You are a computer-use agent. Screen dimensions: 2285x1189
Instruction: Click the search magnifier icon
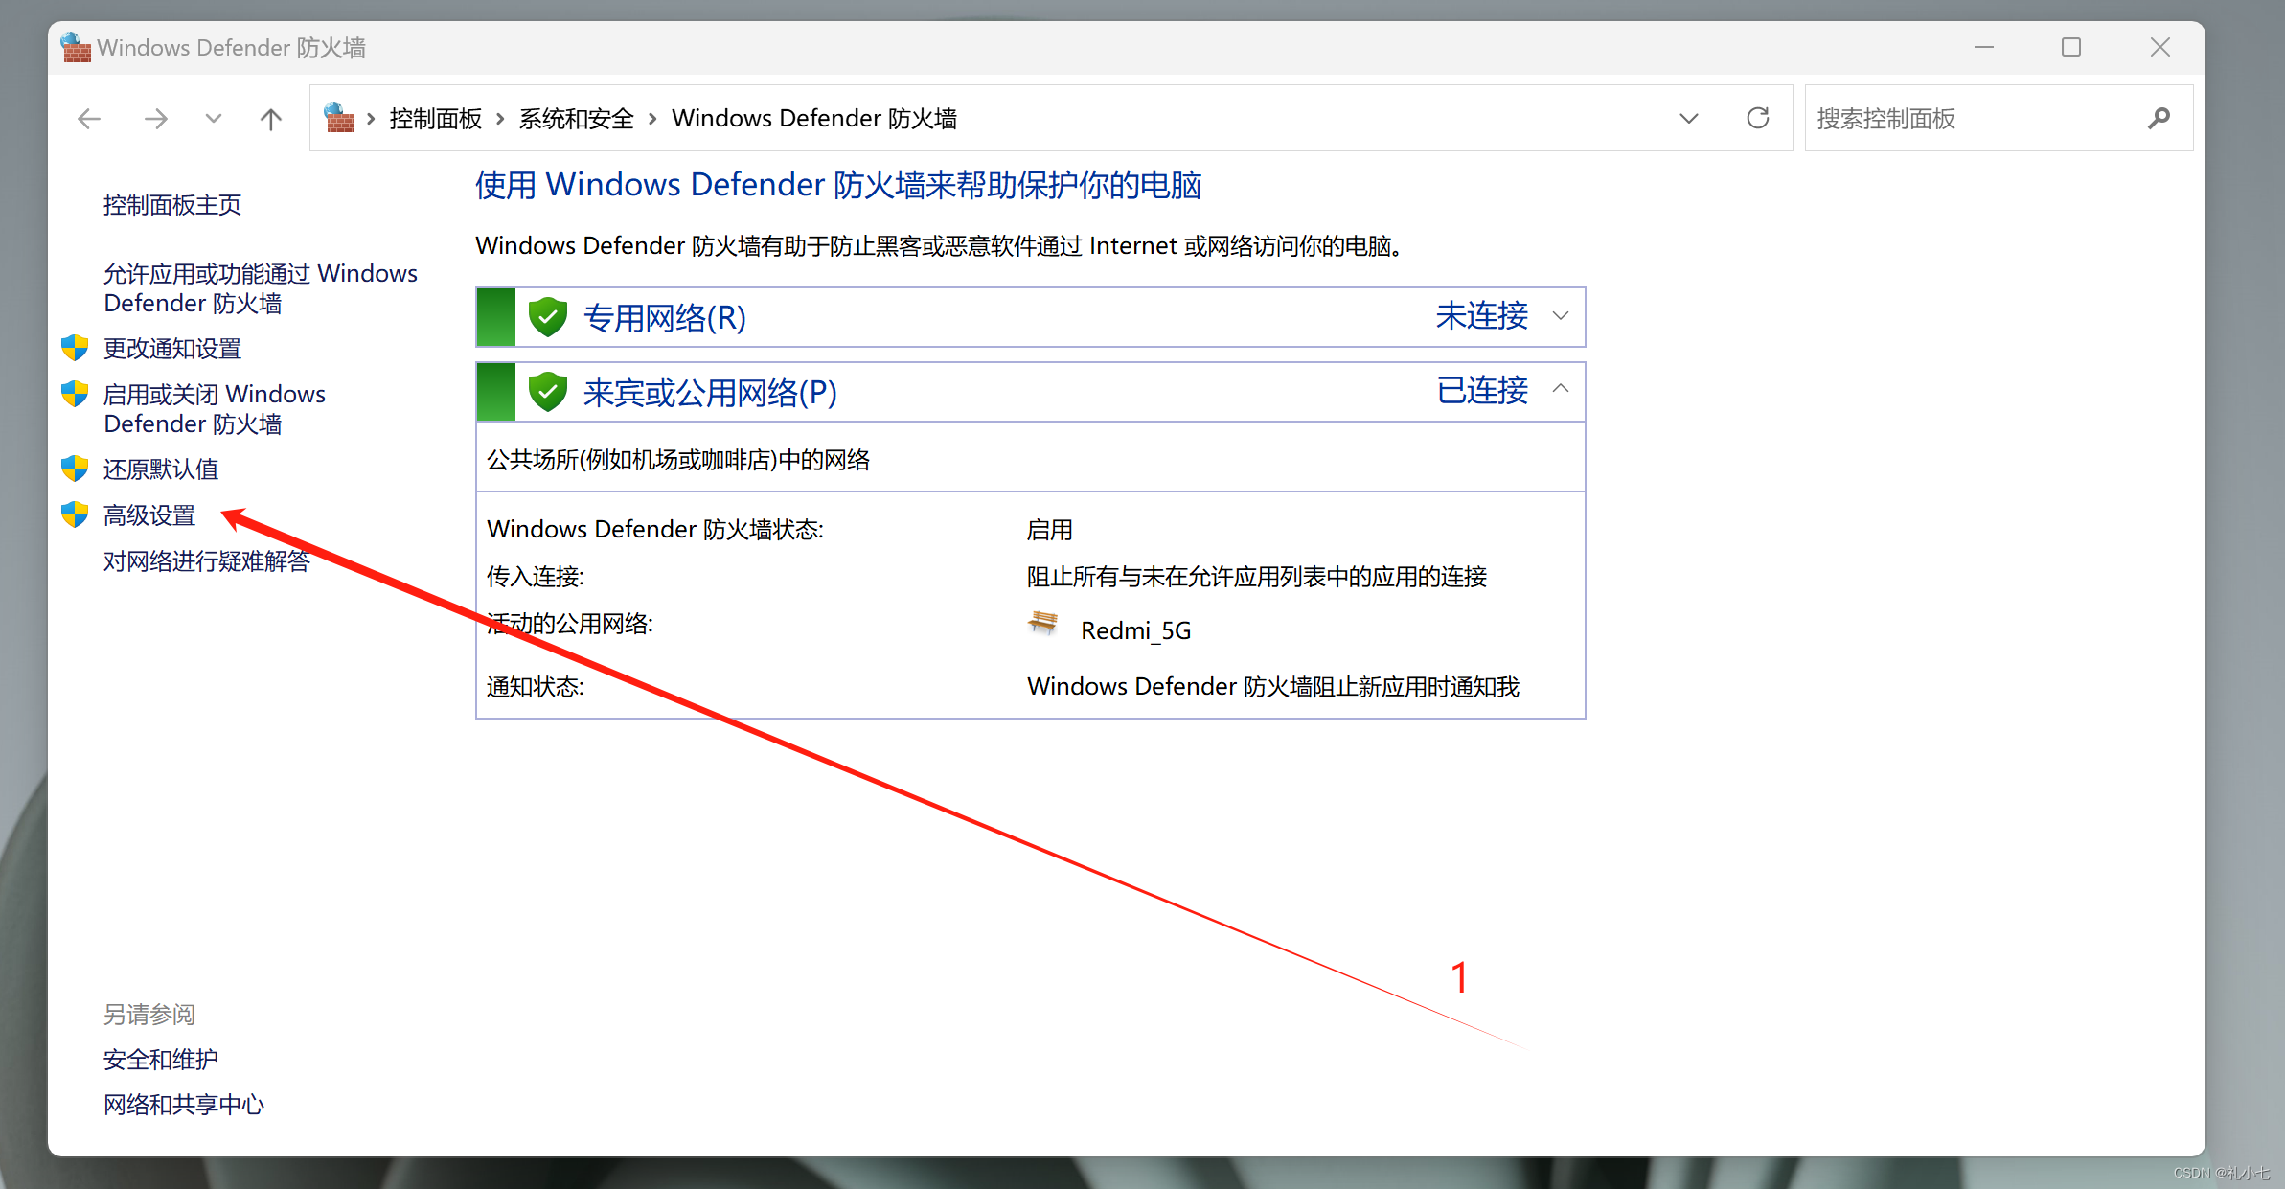[x=2159, y=118]
